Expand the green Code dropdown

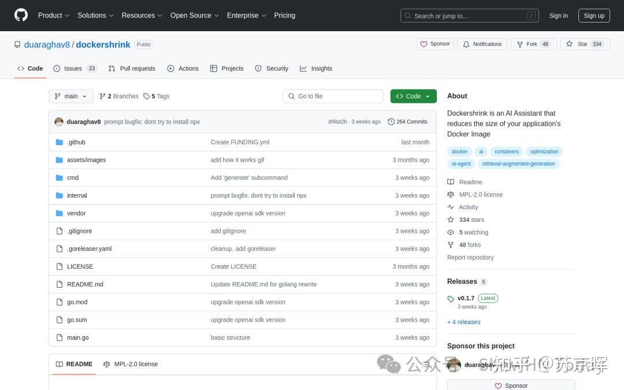tap(413, 96)
